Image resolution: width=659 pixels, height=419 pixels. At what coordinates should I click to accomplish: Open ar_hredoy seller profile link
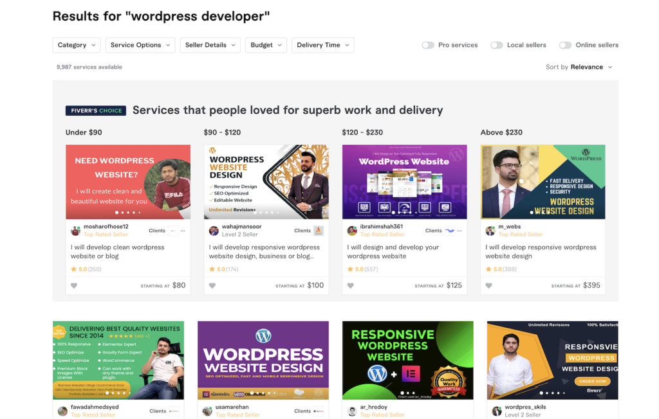pyautogui.click(x=374, y=407)
